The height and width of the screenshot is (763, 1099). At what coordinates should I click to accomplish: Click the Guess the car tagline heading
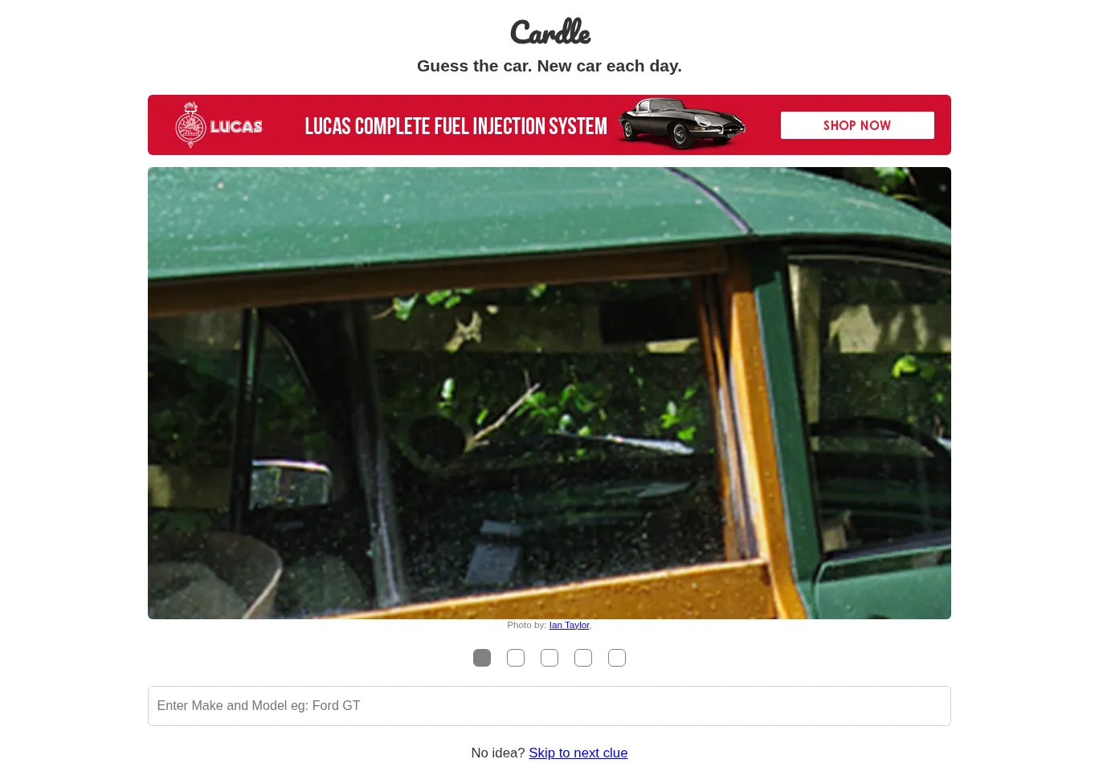coord(549,66)
